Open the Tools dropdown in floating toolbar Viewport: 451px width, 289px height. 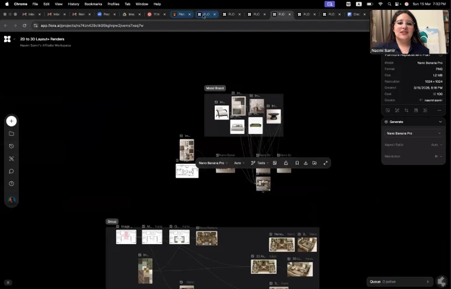pos(260,163)
